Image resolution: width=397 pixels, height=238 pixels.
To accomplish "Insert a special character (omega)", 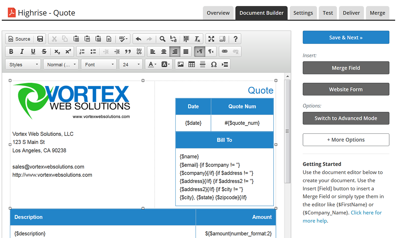I will click(x=214, y=64).
